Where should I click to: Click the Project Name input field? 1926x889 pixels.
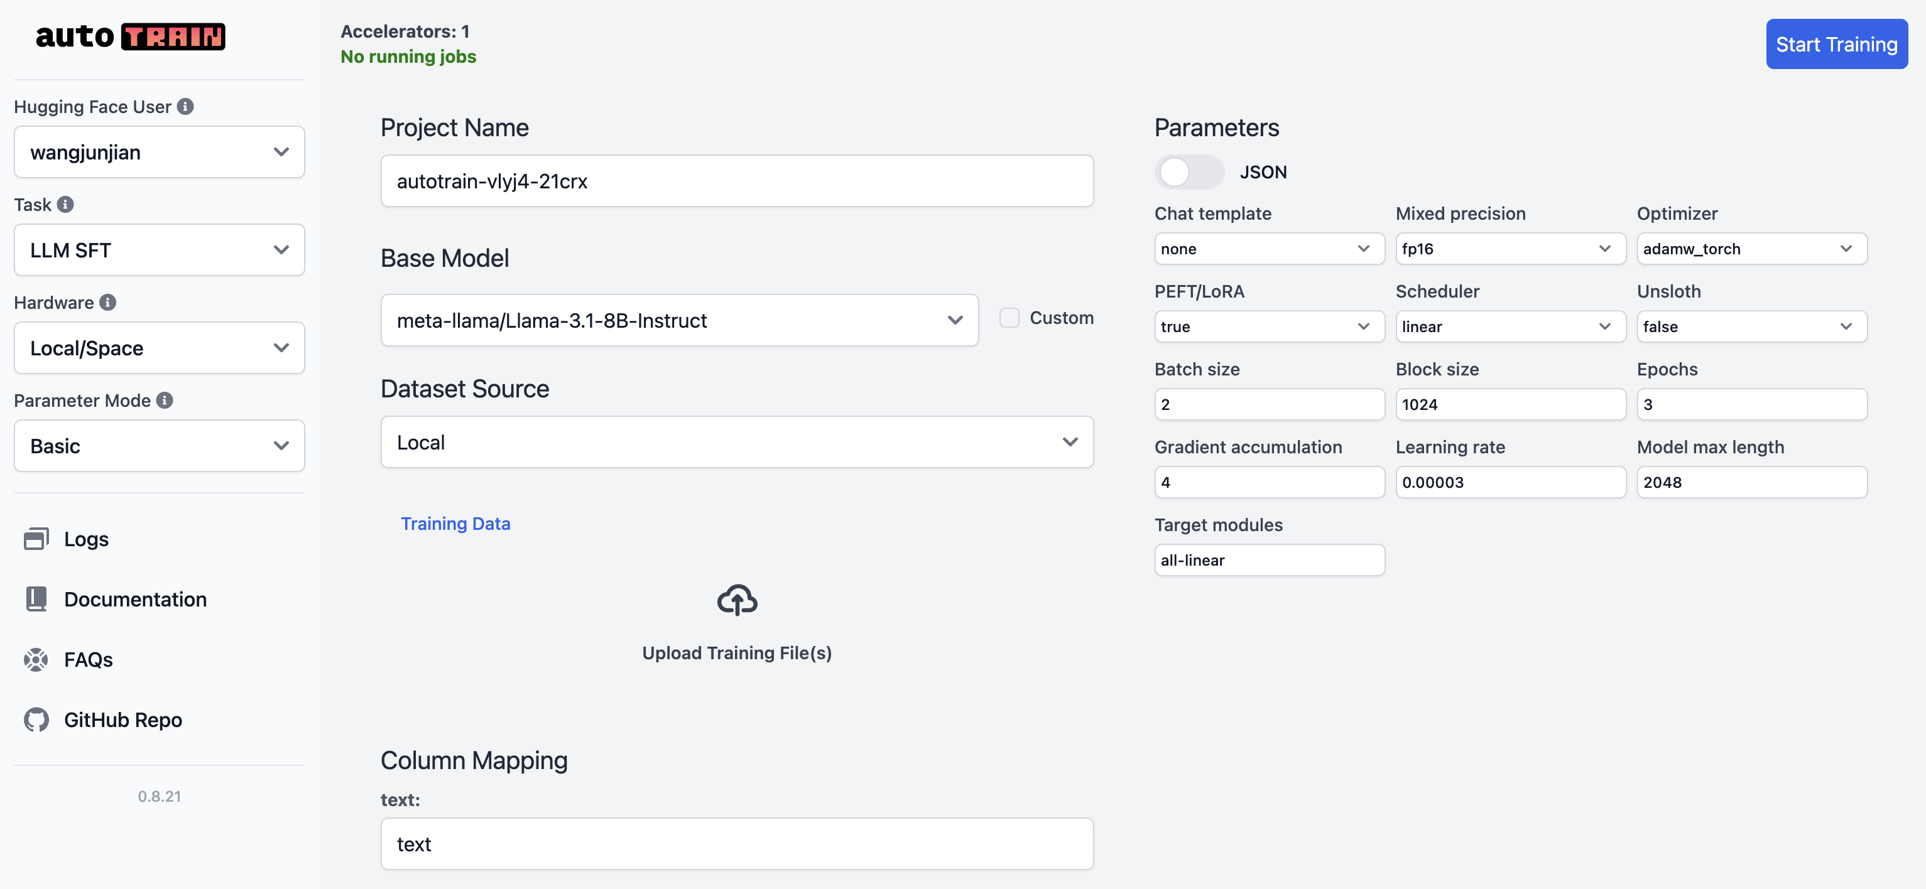(736, 181)
